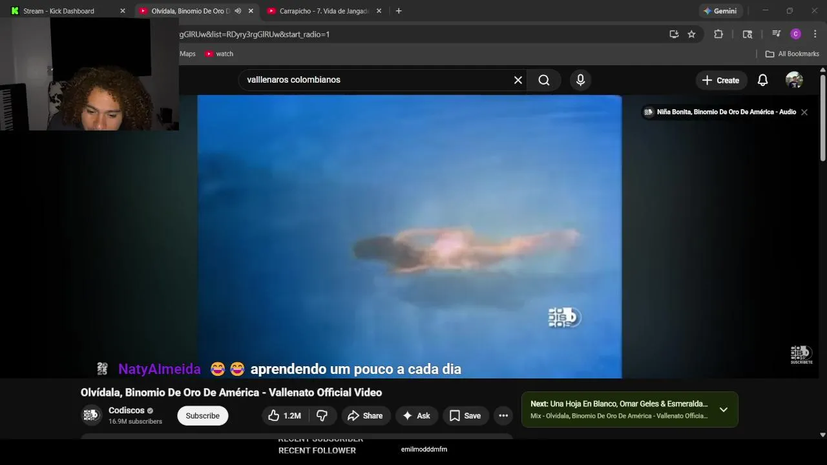Start voice search with the microphone
The image size is (827, 465).
pyautogui.click(x=580, y=80)
